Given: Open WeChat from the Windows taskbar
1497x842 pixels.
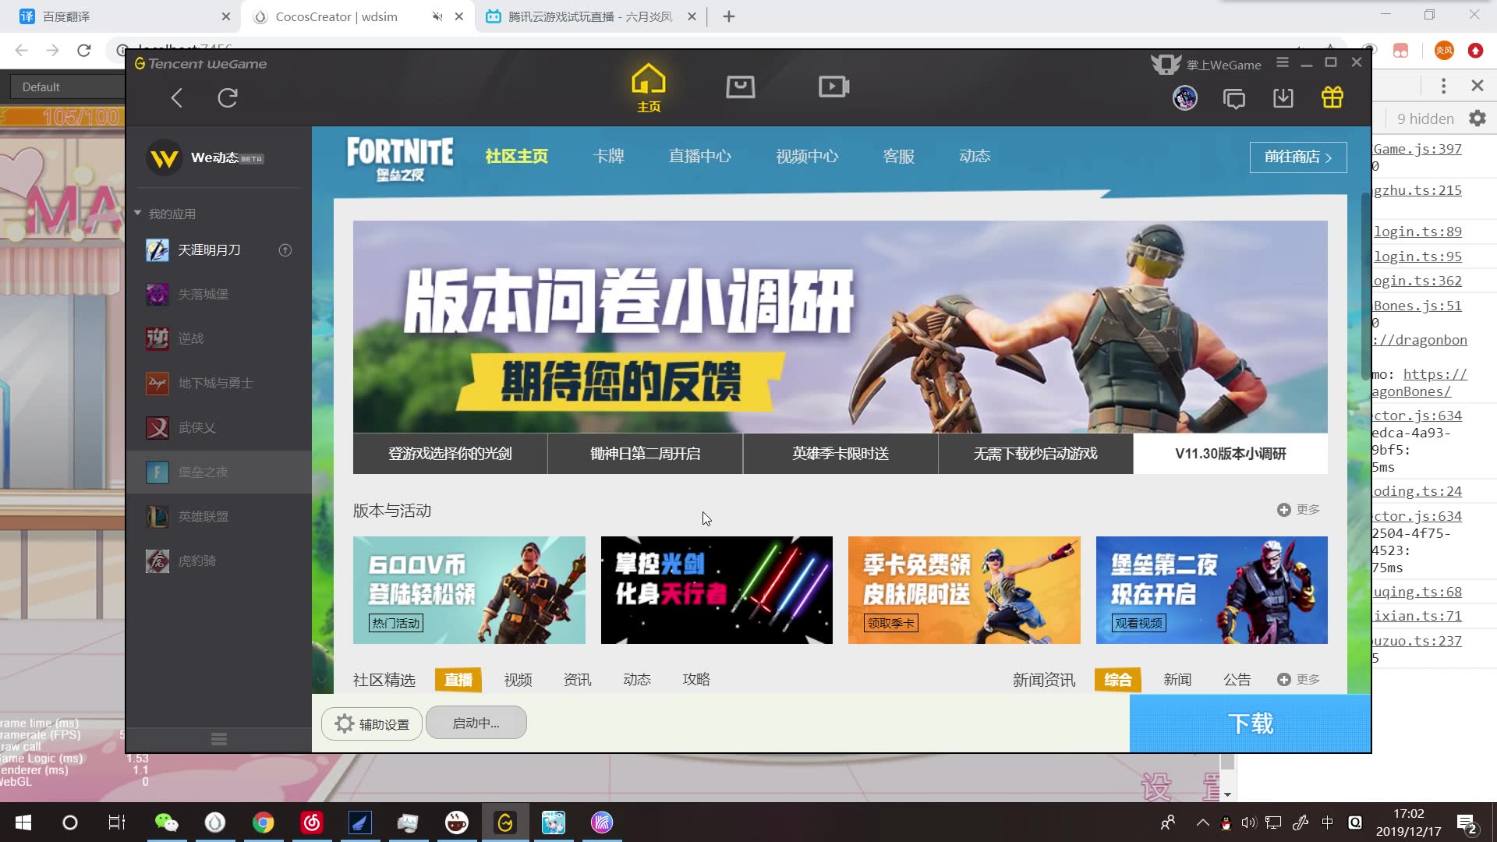Looking at the screenshot, I should tap(166, 823).
